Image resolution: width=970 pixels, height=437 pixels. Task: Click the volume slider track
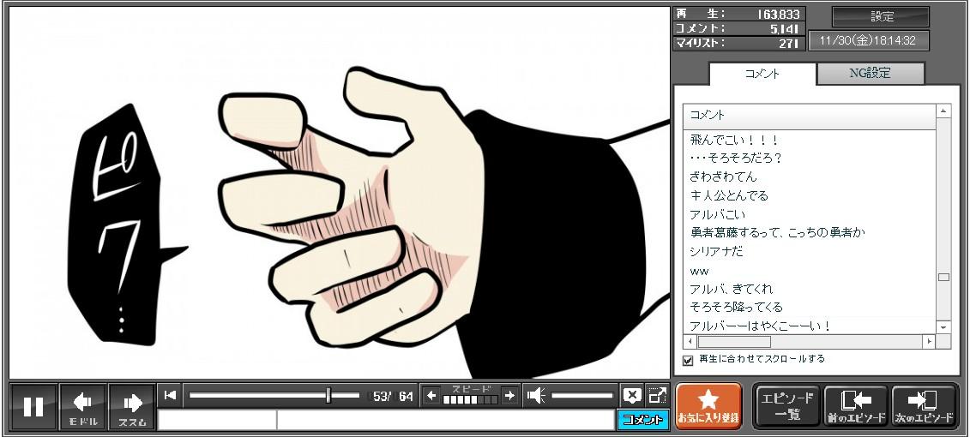[581, 396]
